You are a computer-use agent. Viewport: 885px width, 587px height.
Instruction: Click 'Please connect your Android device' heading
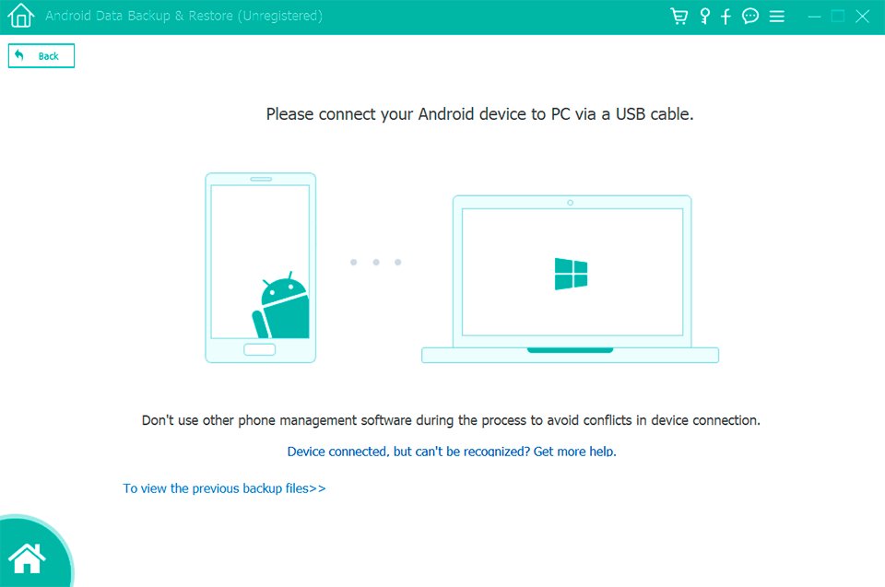click(479, 114)
